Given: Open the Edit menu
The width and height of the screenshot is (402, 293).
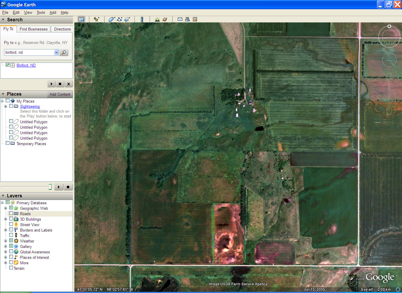Looking at the screenshot, I should tap(16, 12).
